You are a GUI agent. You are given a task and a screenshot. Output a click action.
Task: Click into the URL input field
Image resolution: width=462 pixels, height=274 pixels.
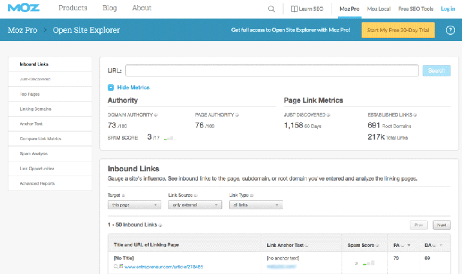[272, 71]
